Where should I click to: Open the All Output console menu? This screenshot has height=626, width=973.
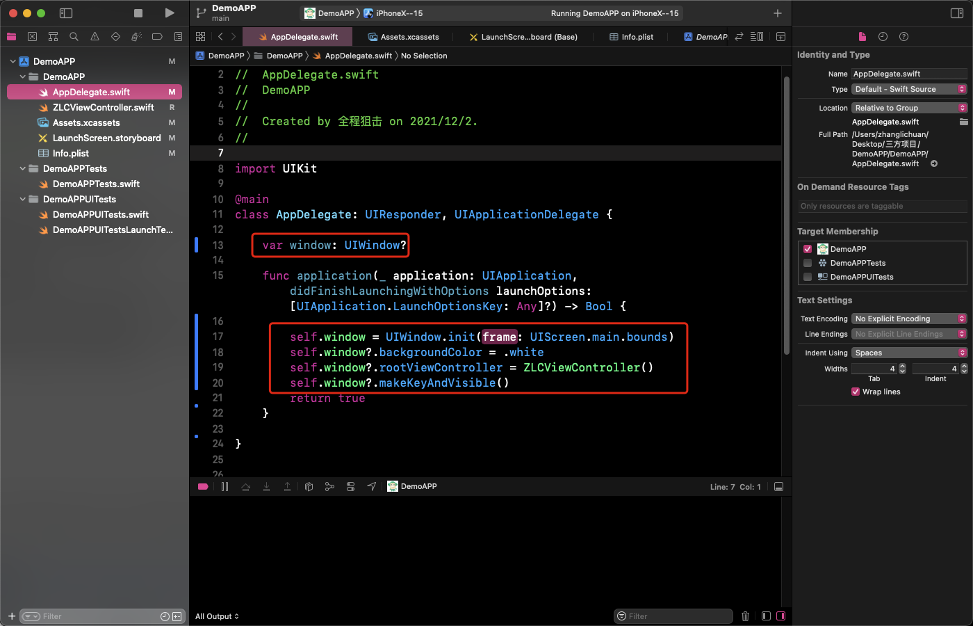217,616
